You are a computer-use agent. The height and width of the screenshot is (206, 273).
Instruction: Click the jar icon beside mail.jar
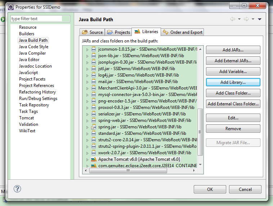coord(94,82)
